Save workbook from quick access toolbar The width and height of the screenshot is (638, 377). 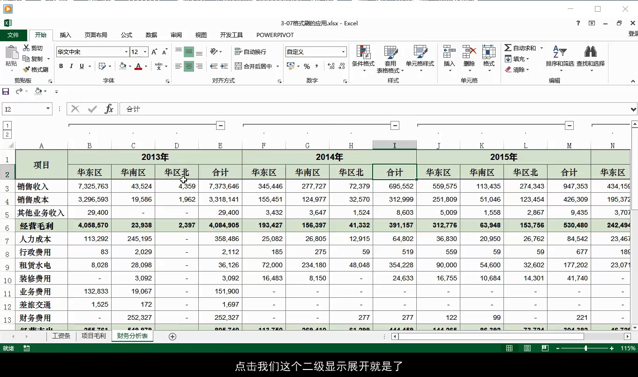(6, 91)
